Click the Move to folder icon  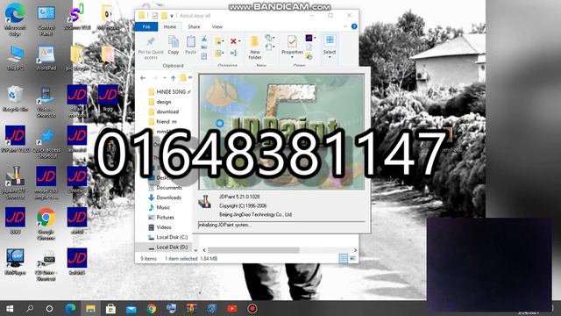pyautogui.click(x=218, y=41)
